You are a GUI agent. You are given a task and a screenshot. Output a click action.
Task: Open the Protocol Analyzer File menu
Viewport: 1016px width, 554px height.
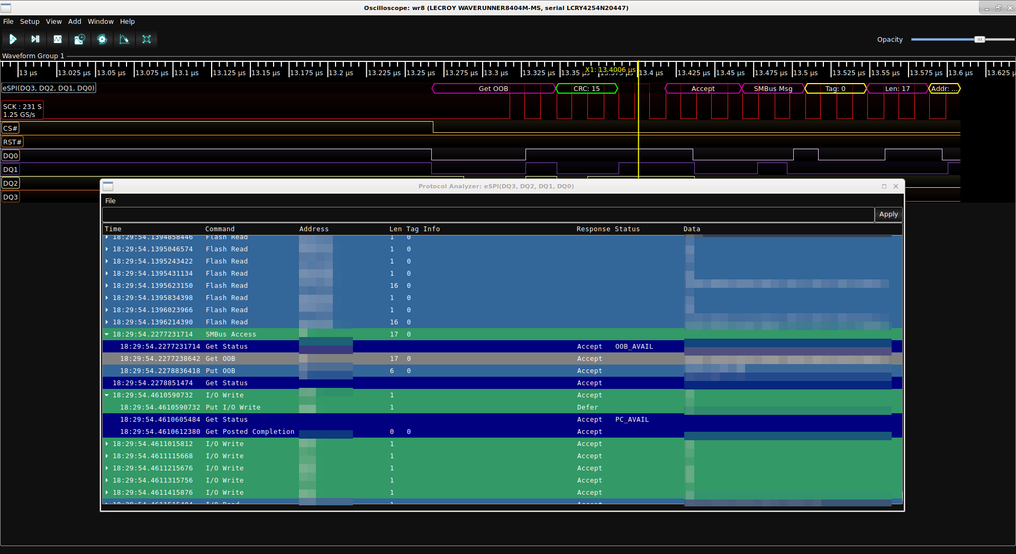tap(110, 201)
